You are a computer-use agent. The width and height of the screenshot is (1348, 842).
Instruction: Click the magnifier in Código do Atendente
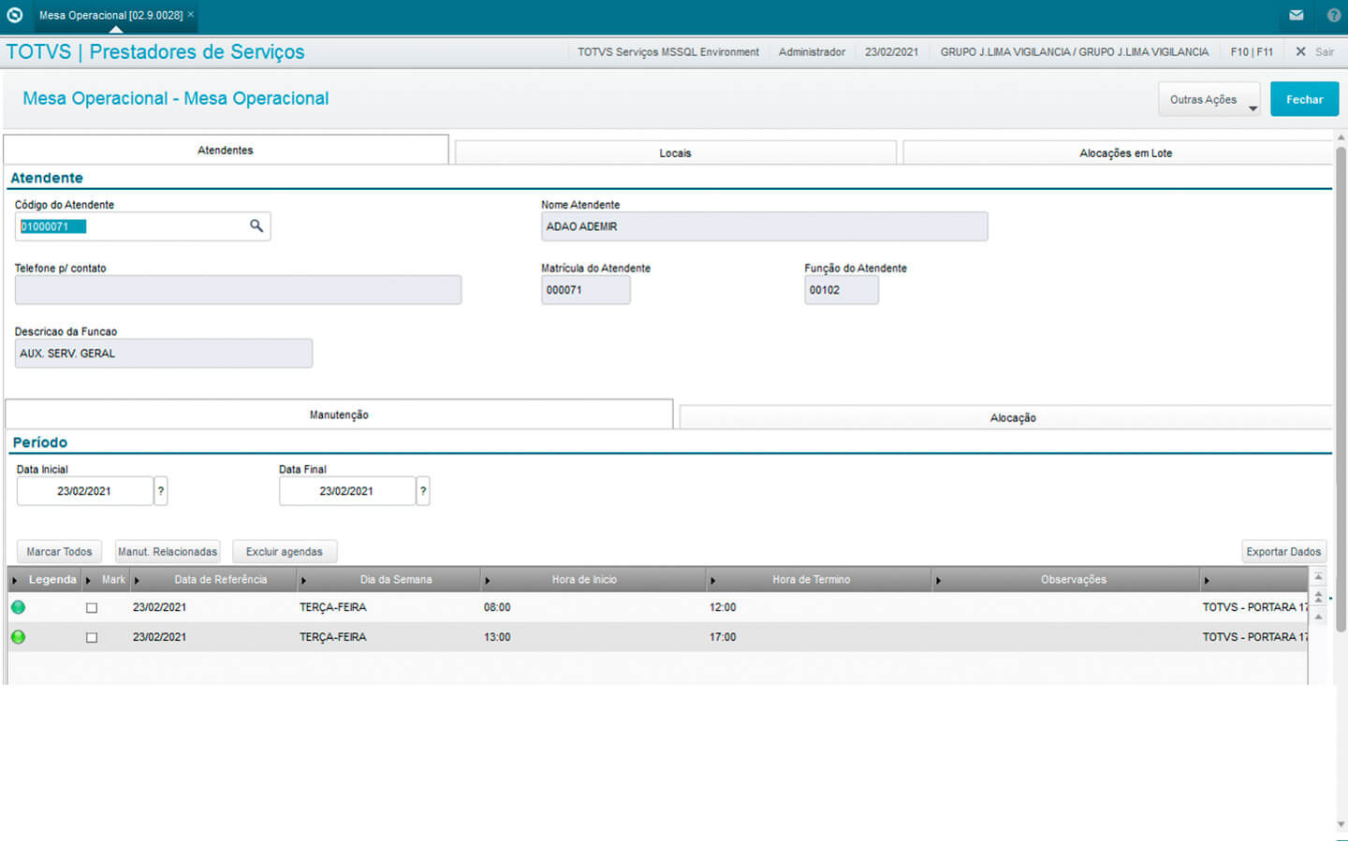(256, 226)
